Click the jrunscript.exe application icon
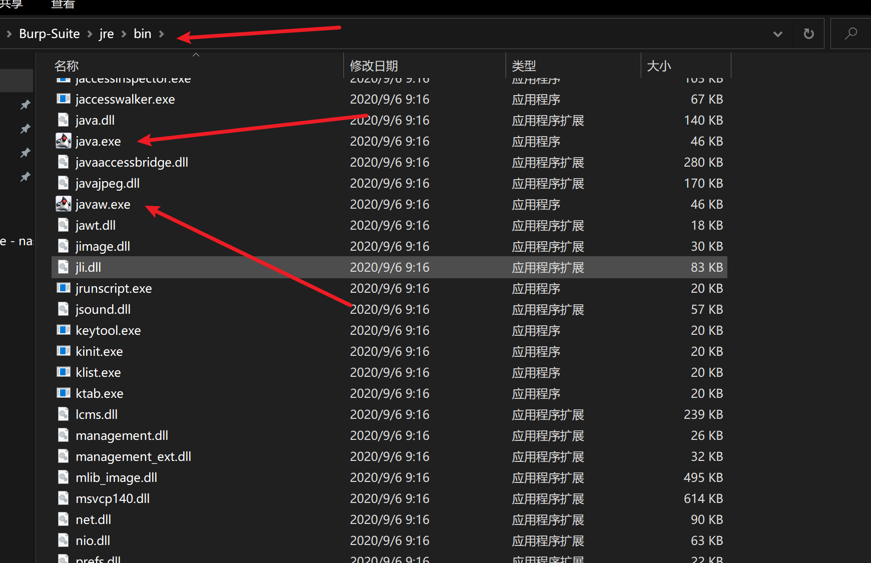Image resolution: width=871 pixels, height=563 pixels. [64, 288]
